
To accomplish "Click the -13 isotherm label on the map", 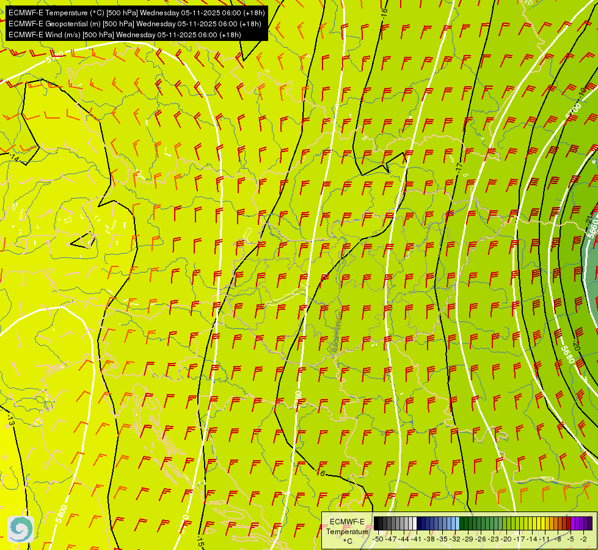I will (x=10, y=422).
